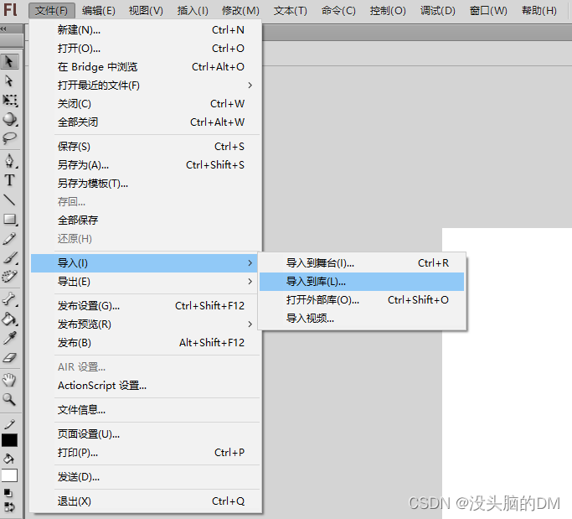Select the Hand tool
572x519 pixels.
tap(9, 380)
